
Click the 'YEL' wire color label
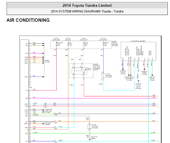(x=34, y=60)
